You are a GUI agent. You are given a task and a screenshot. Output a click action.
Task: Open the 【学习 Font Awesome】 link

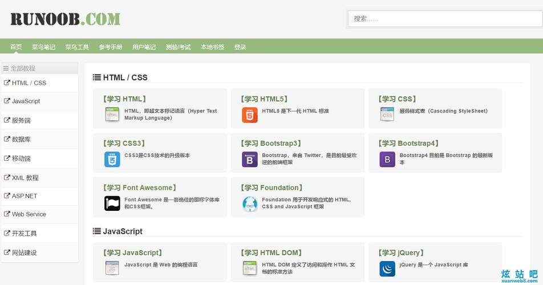coord(140,188)
